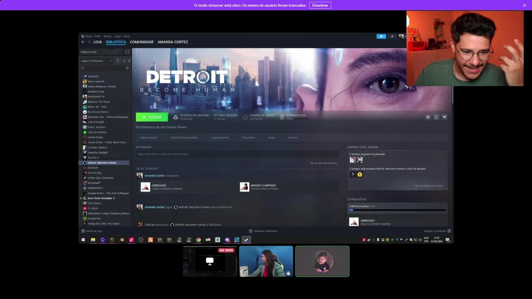The width and height of the screenshot is (532, 299).
Task: Select Euro Truck Simulator 2 game
Action: point(101,198)
